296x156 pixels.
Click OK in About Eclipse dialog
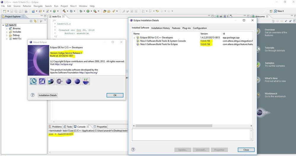click(115, 95)
